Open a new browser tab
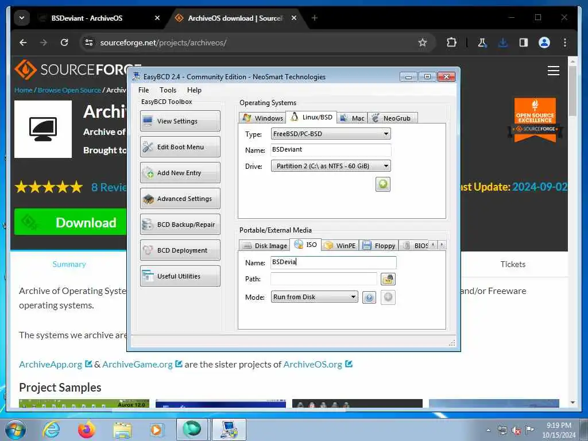Screen dimensions: 588x441 (x=314, y=18)
